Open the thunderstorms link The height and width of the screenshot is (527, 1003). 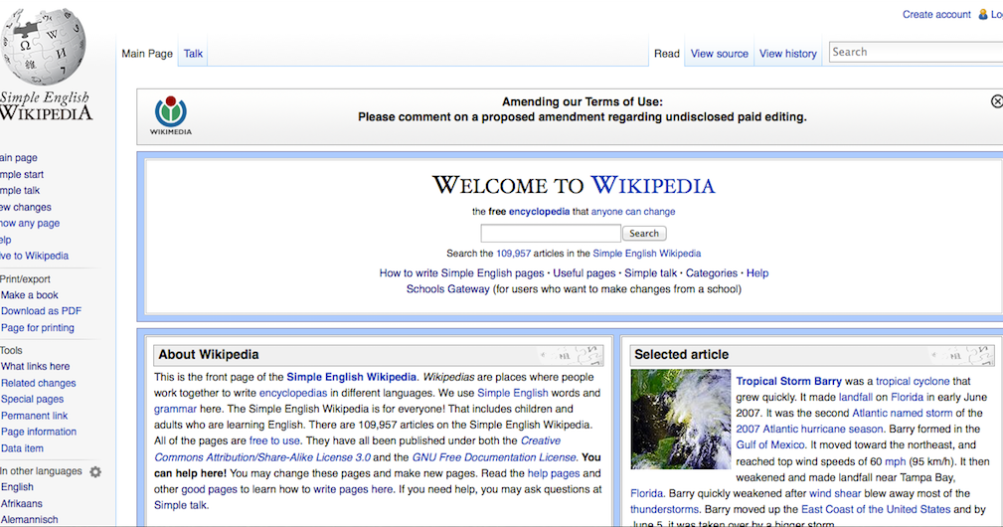click(x=664, y=510)
